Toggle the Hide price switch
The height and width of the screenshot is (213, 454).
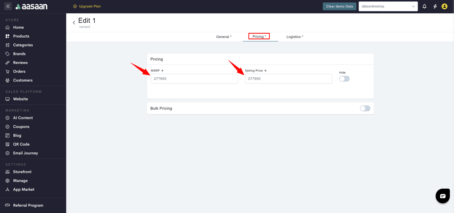click(344, 79)
